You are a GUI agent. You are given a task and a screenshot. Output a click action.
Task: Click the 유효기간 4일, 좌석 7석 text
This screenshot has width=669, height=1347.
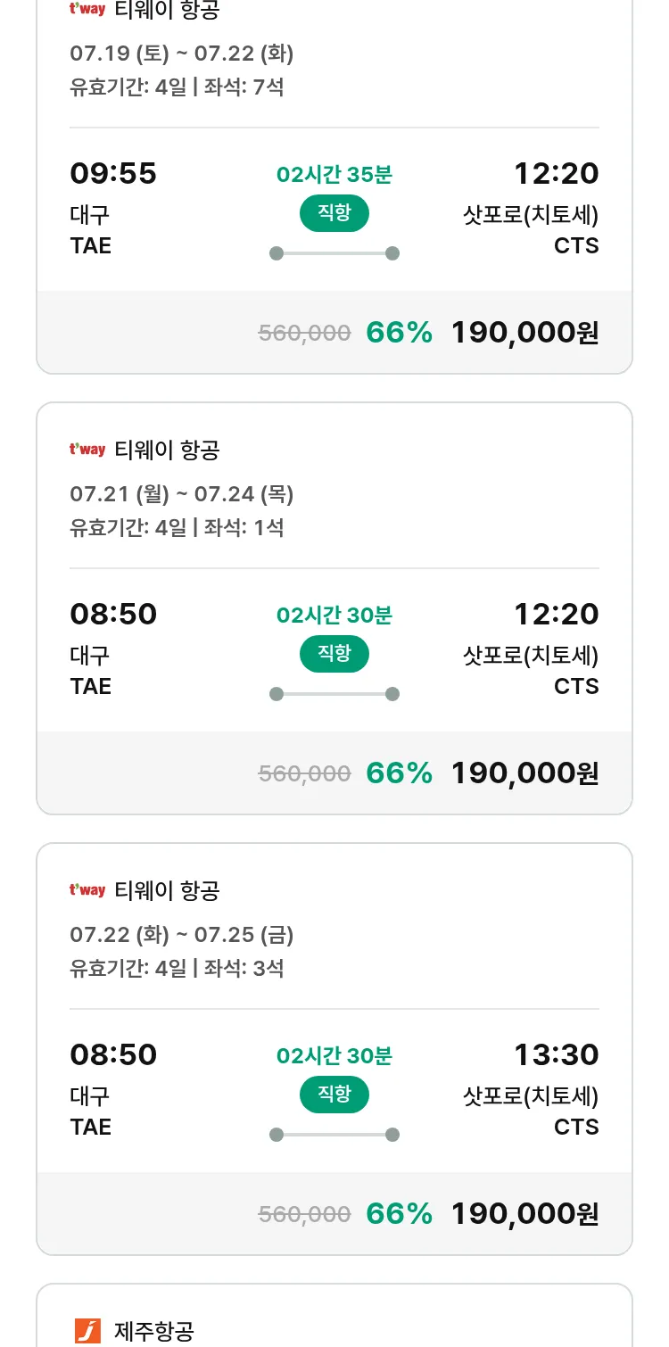tap(177, 87)
